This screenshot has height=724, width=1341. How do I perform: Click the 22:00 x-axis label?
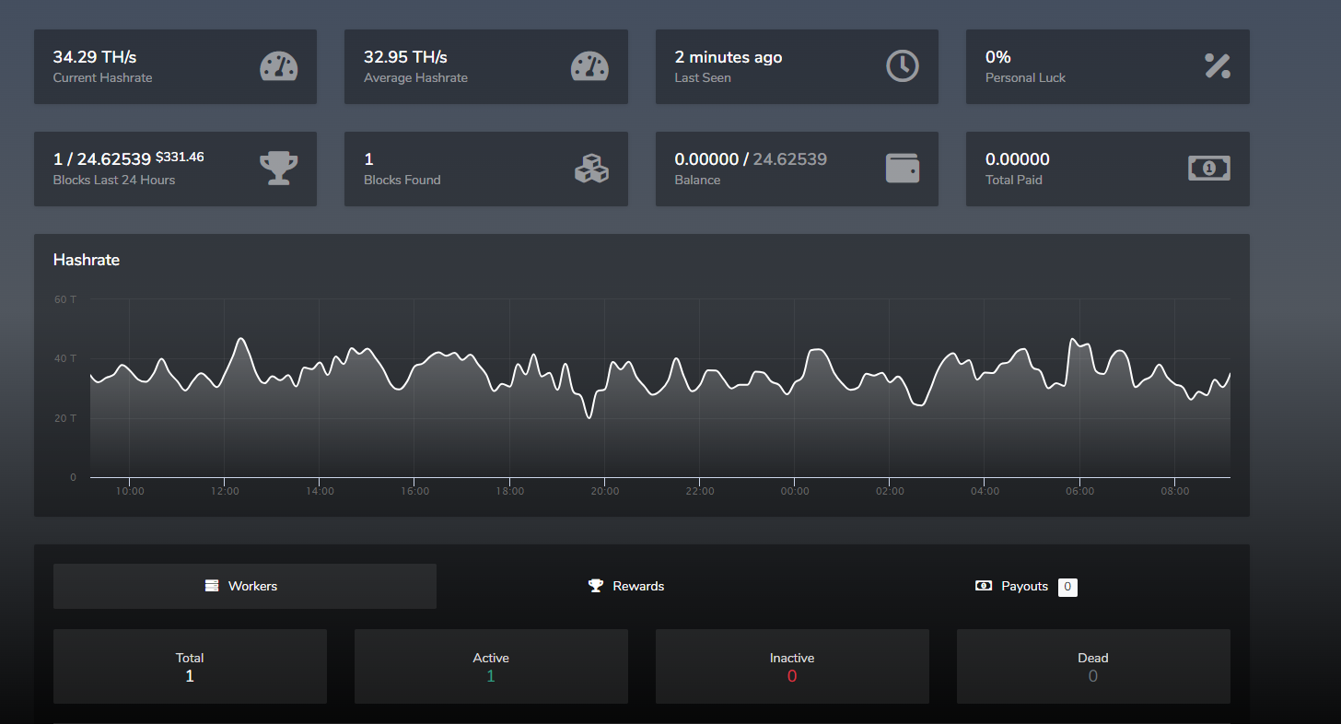(x=700, y=491)
